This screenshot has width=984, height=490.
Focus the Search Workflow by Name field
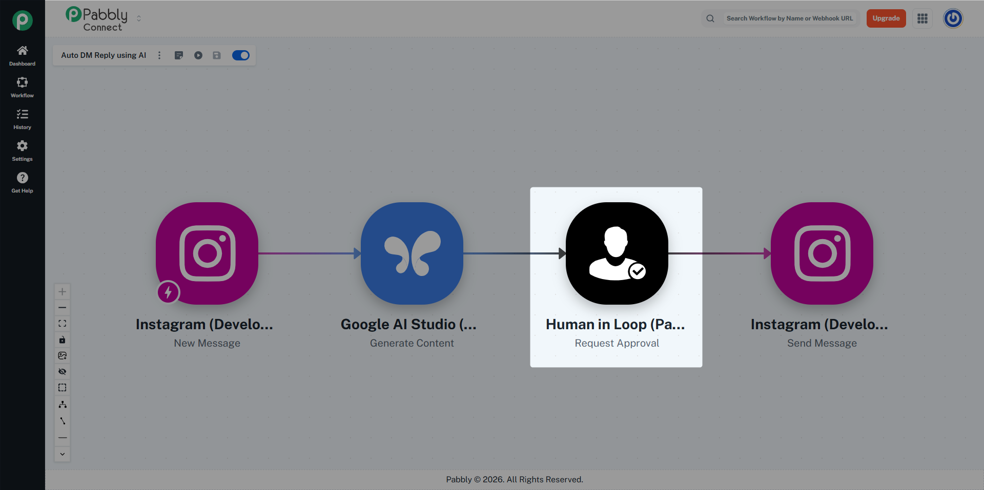pos(790,18)
